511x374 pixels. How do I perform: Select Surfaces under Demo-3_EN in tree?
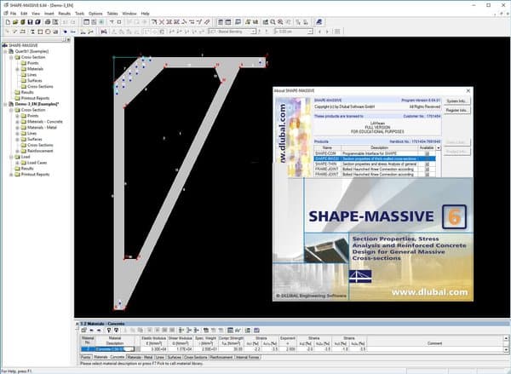click(x=35, y=139)
